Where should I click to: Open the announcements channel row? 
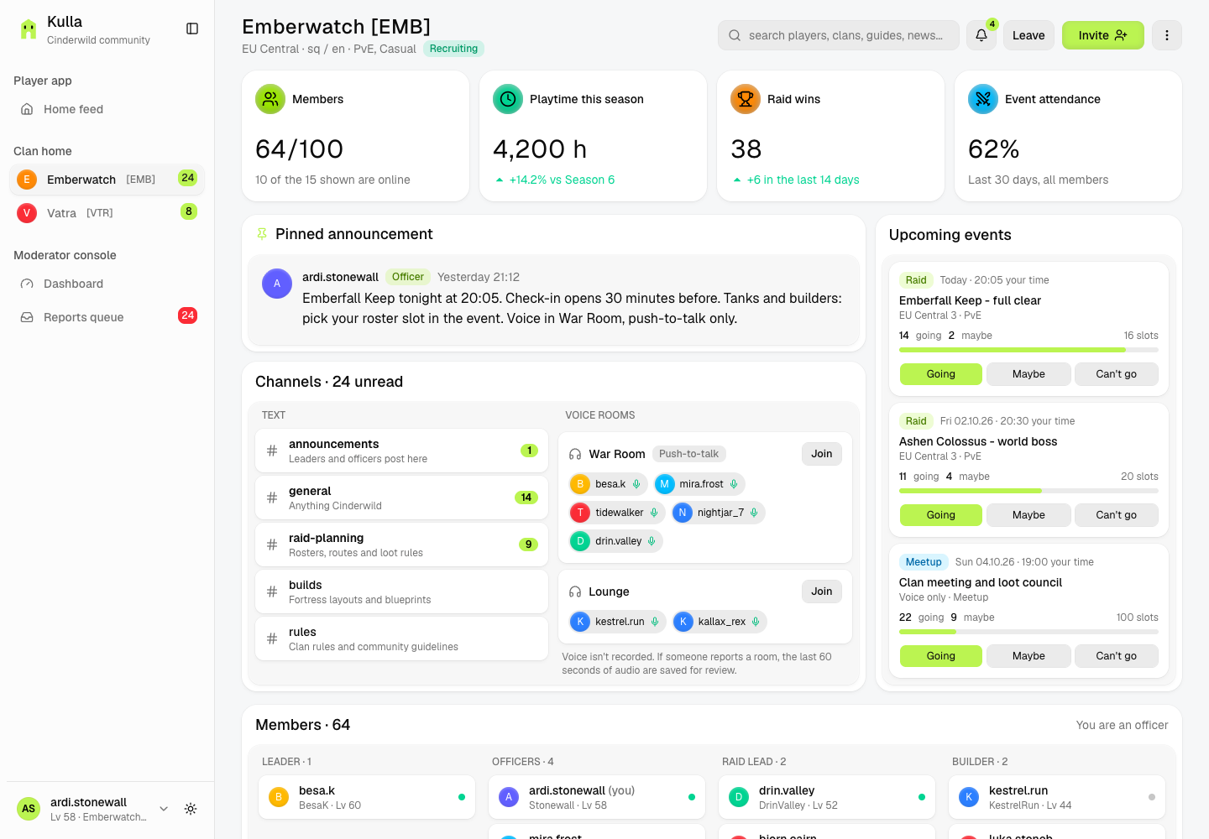point(401,451)
